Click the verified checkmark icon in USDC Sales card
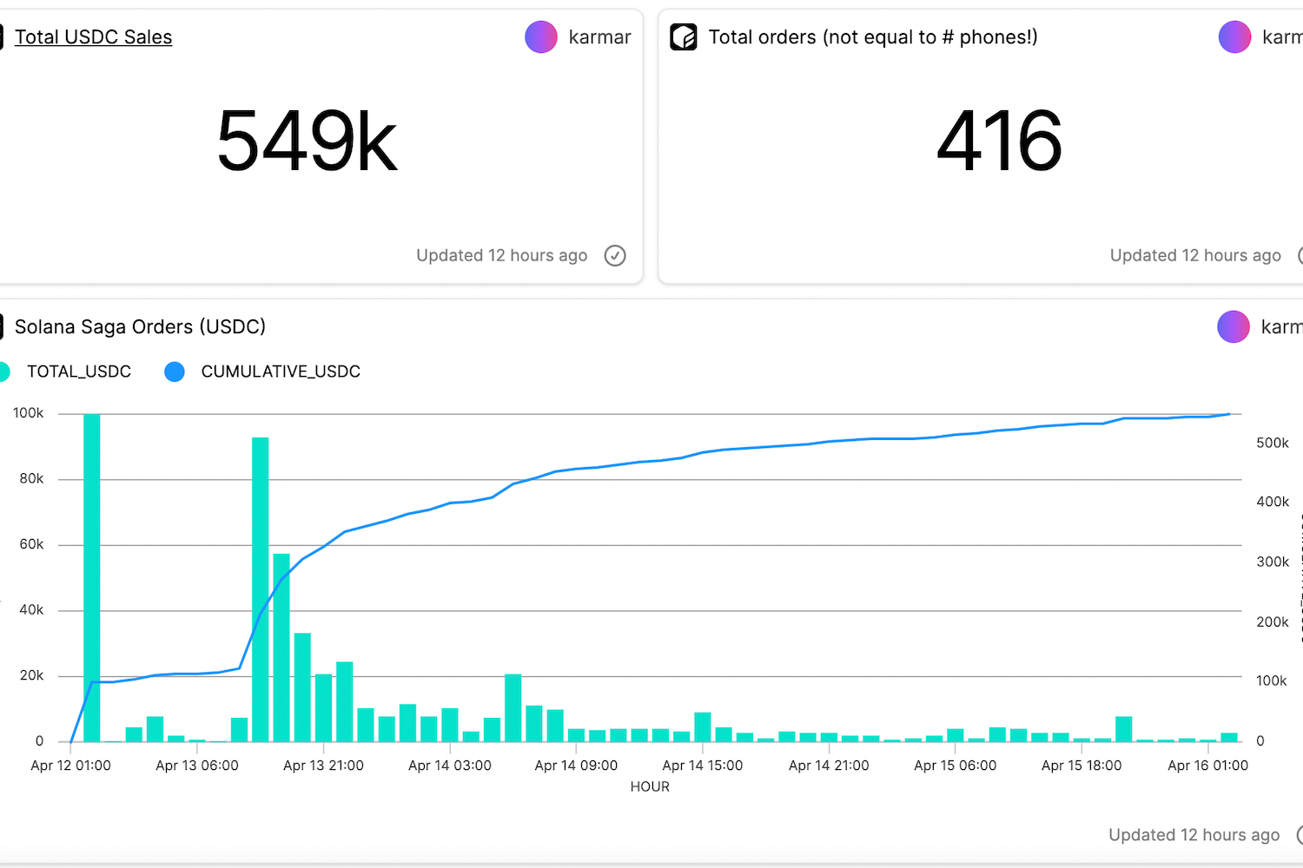 pos(615,255)
